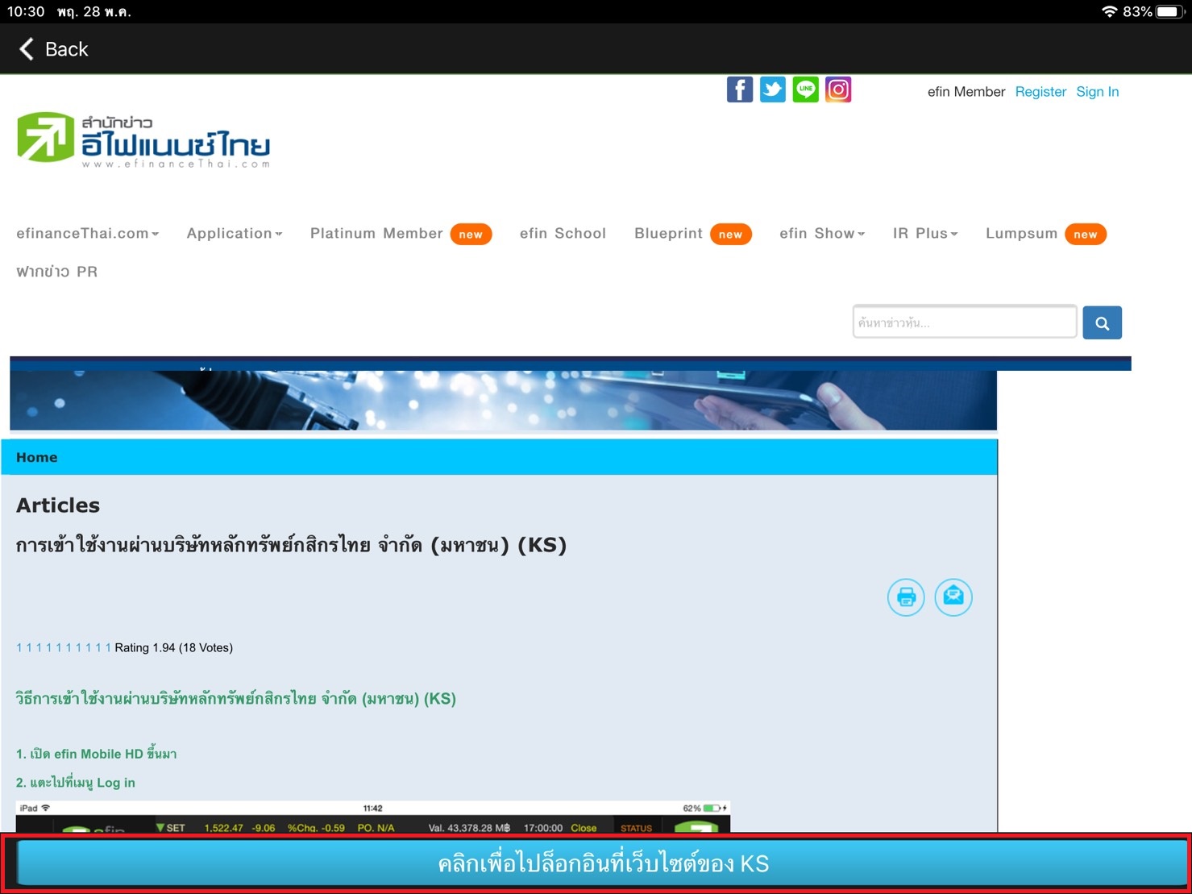1192x894 pixels.
Task: Click step 1 "เปิด efin Mobile HD ขึ้นมา"
Action: pyautogui.click(x=97, y=754)
